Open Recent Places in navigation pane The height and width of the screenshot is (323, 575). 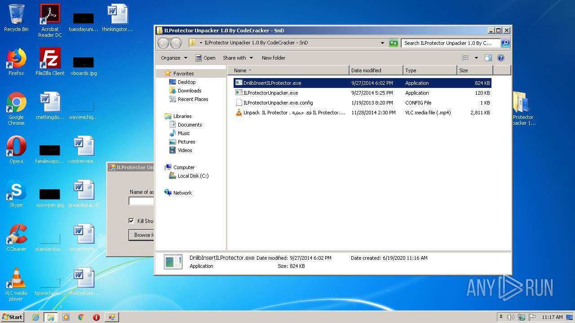(193, 99)
